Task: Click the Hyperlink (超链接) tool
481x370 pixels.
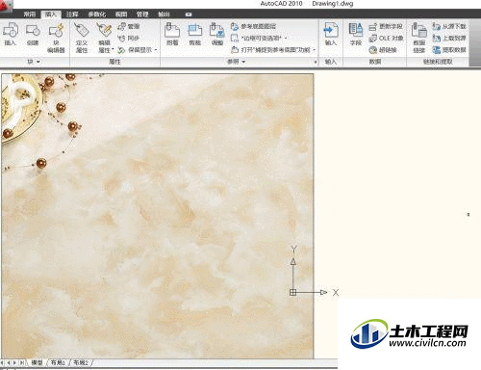Action: pos(383,50)
